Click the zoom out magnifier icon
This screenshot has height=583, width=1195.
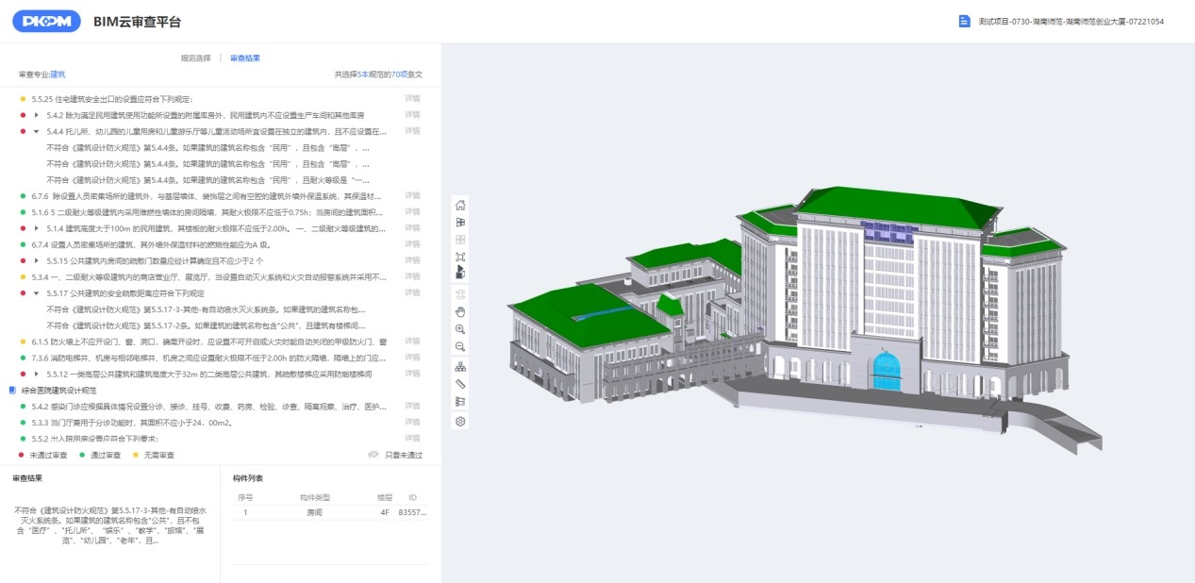pyautogui.click(x=460, y=347)
